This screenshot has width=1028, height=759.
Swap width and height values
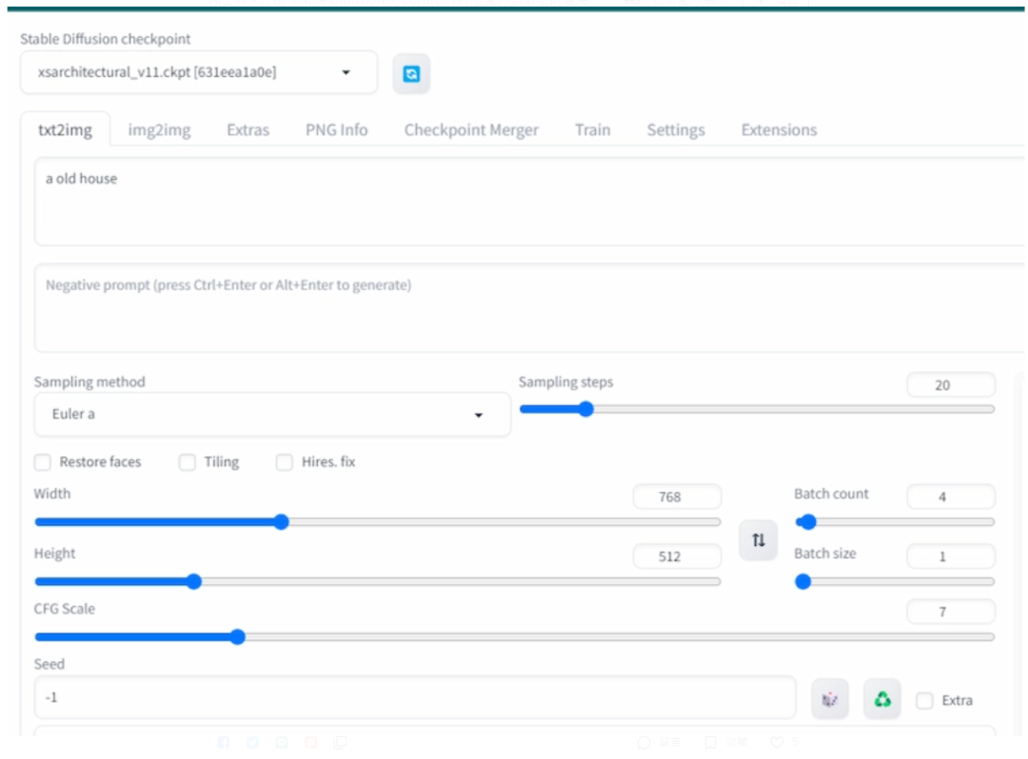click(758, 540)
